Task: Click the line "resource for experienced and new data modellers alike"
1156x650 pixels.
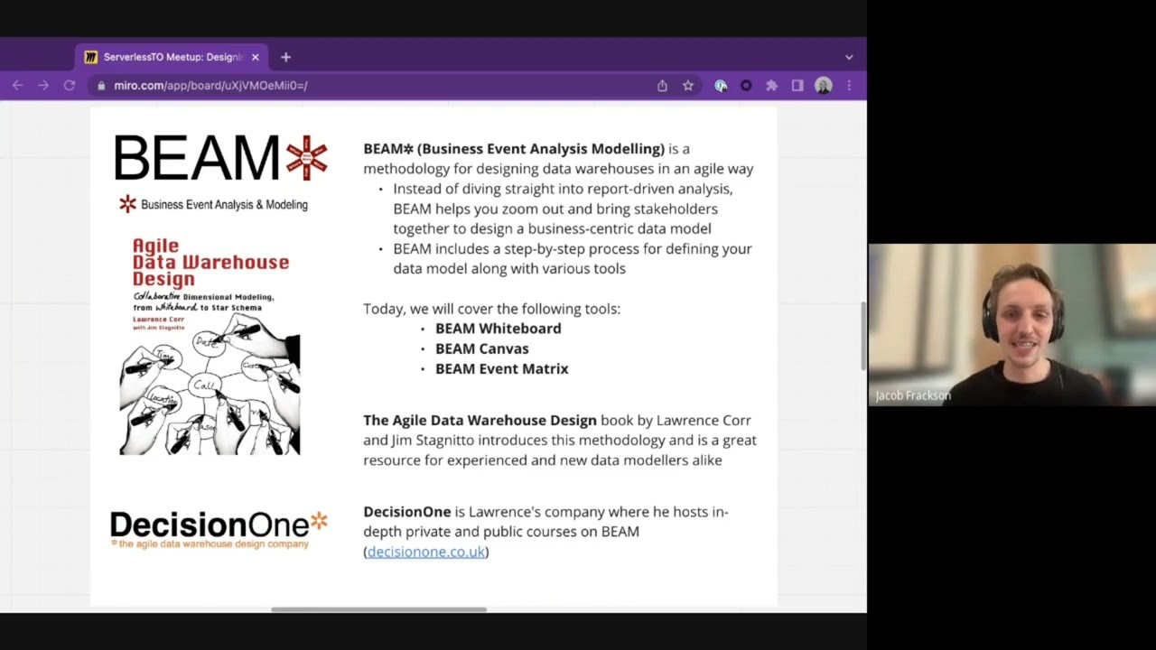Action: (543, 460)
